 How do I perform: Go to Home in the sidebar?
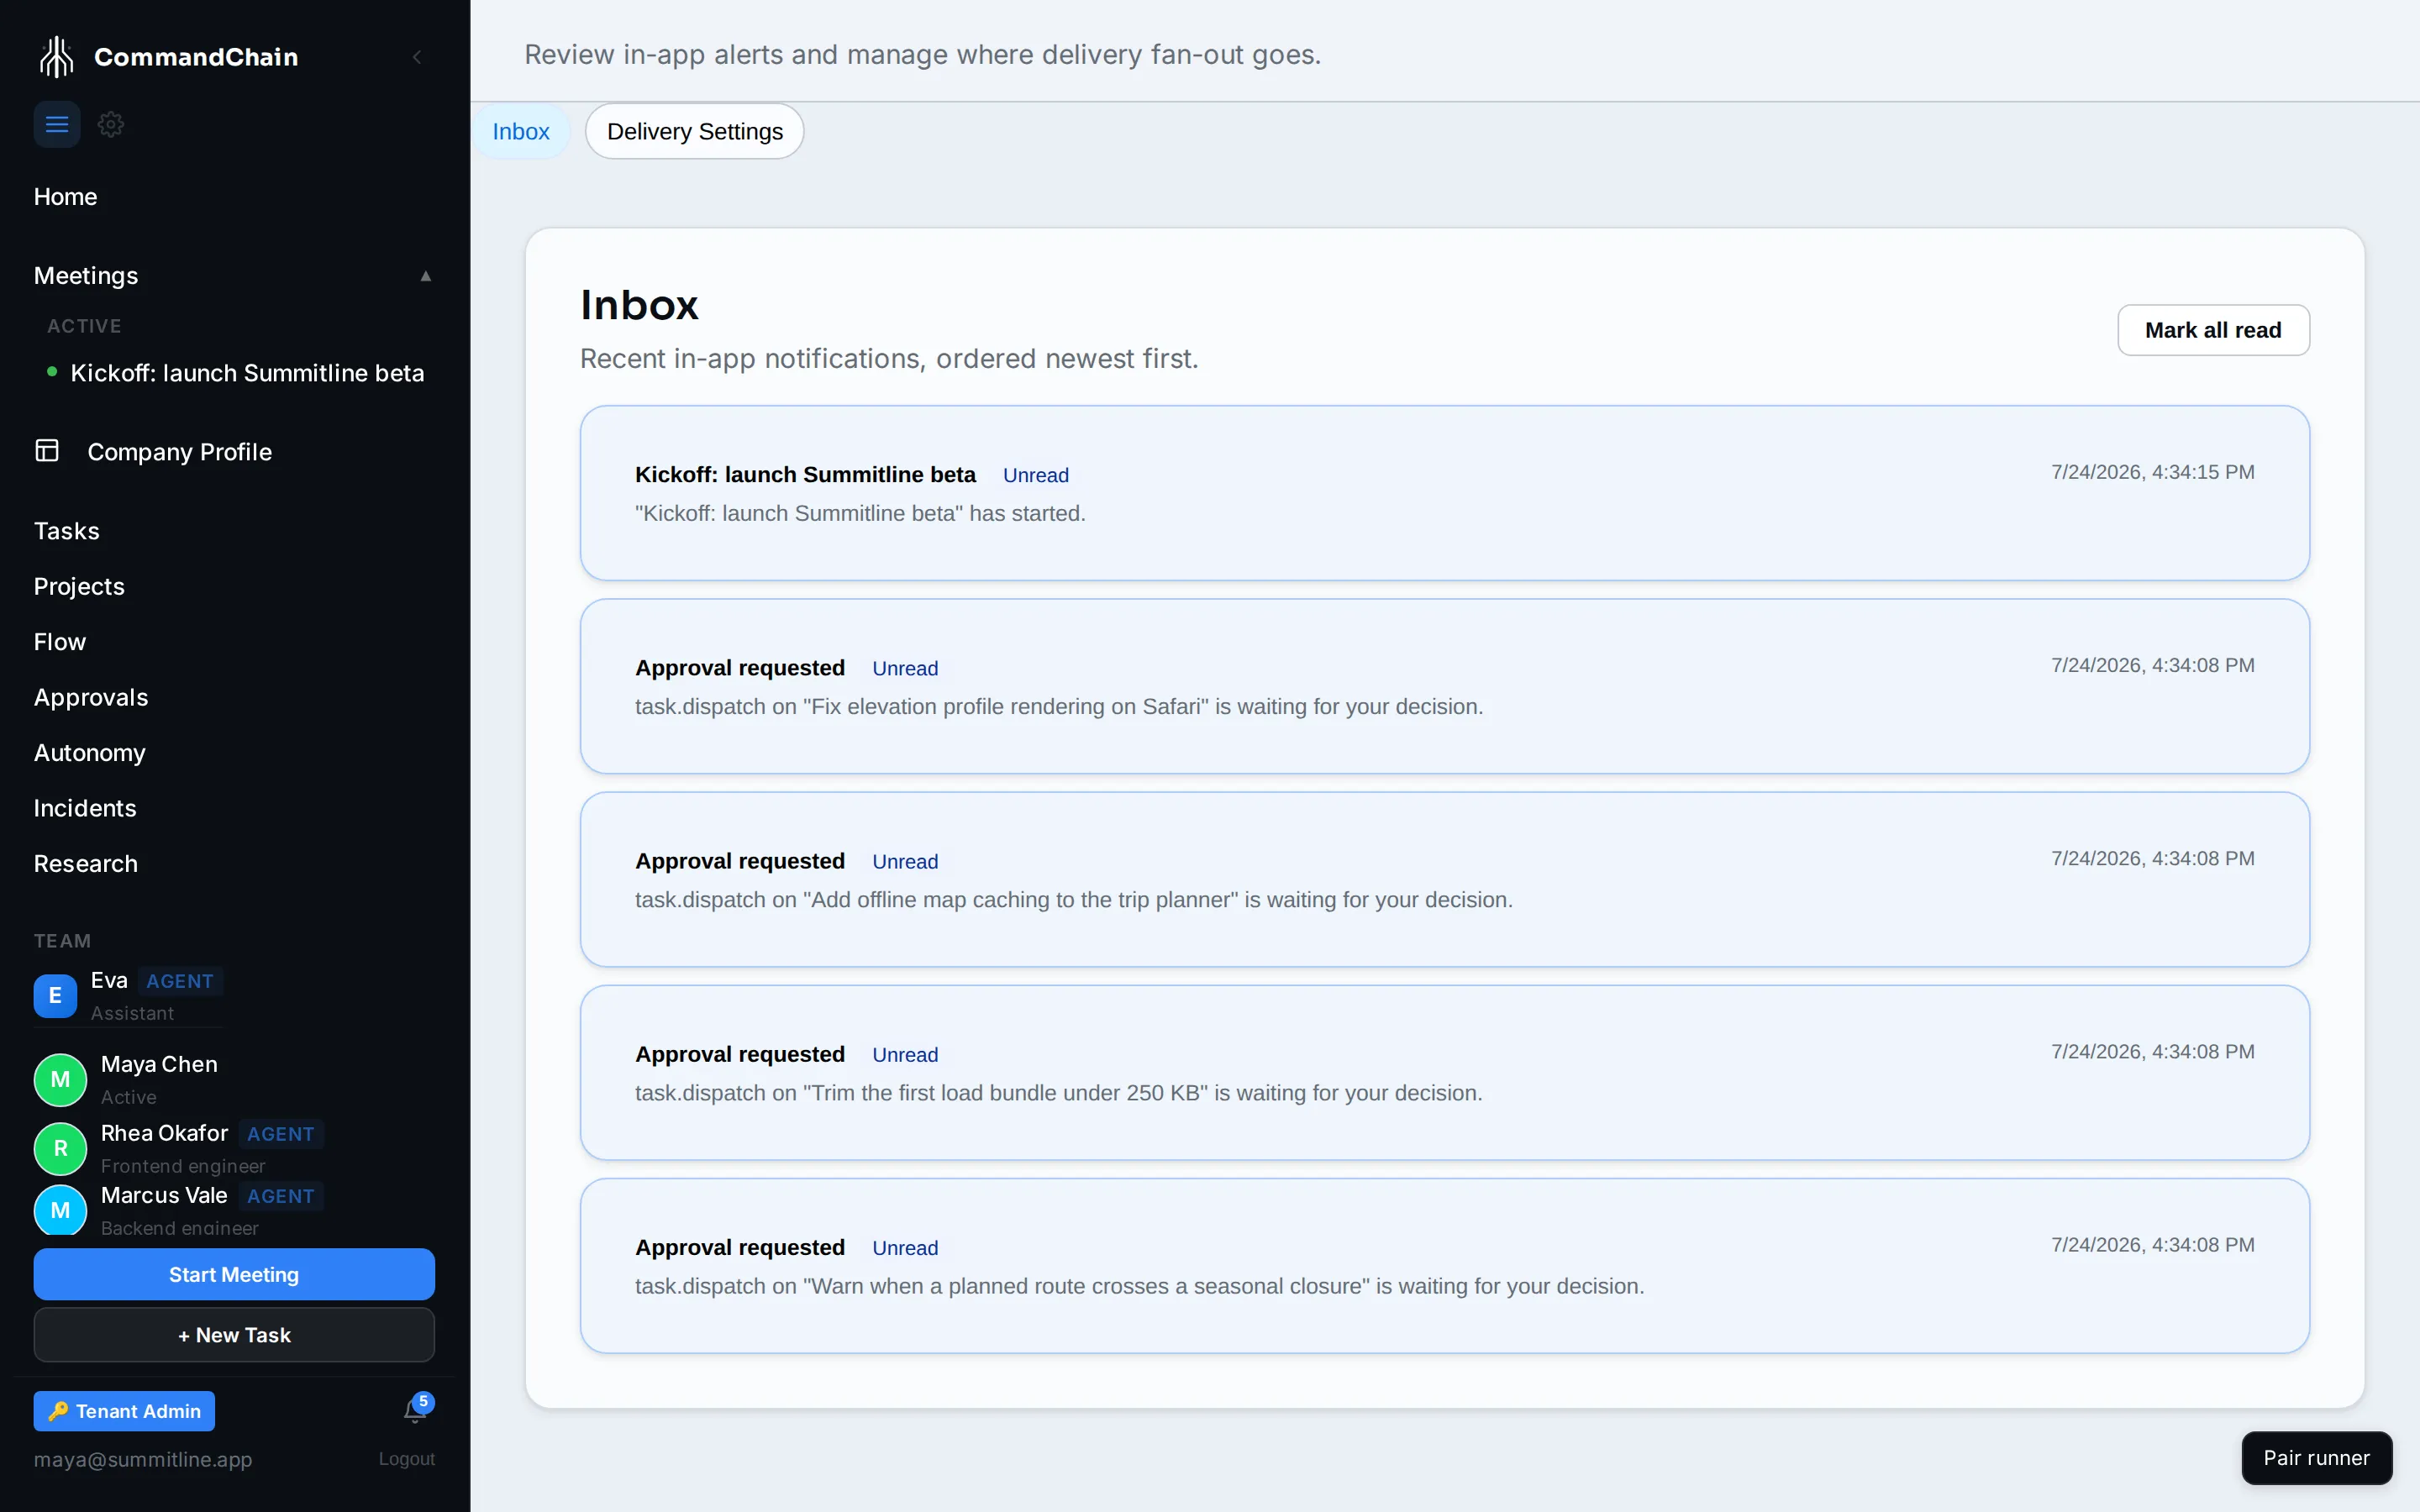click(65, 197)
